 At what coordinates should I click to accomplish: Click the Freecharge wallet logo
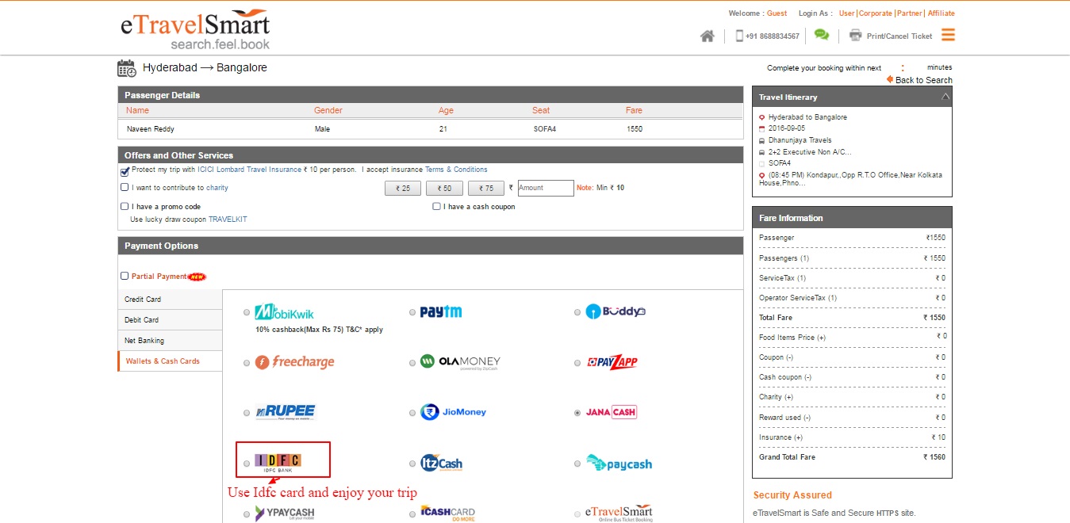294,362
